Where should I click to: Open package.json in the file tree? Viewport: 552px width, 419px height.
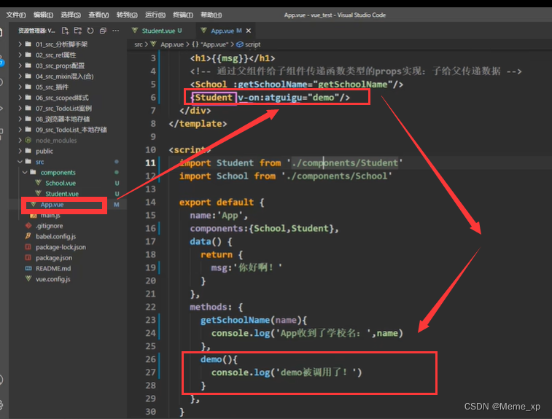pos(54,258)
